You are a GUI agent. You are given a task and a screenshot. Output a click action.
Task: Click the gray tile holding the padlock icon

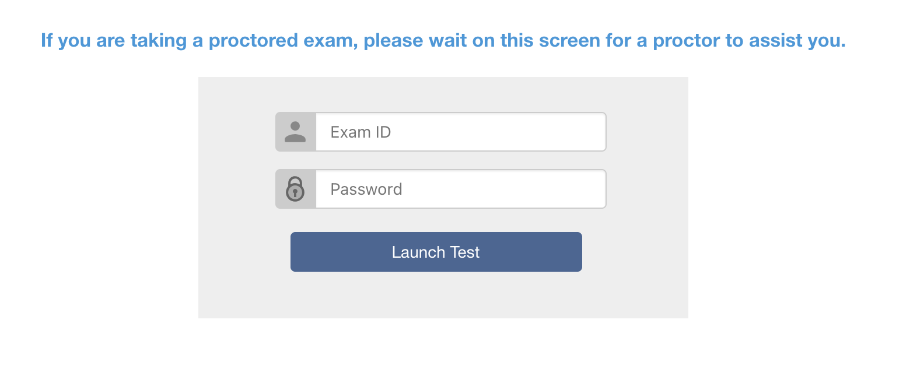click(x=296, y=189)
